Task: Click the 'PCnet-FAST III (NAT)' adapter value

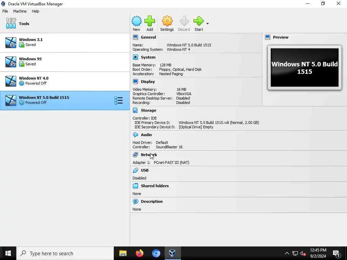Action: [x=171, y=162]
